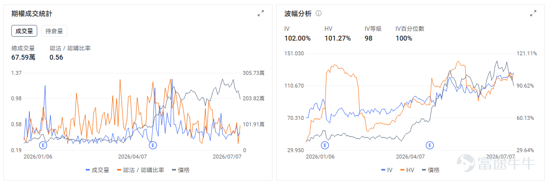Click the 121.11% volatility axis label
The height and width of the screenshot is (181, 545).
click(527, 53)
